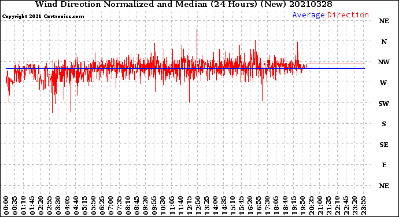The height and width of the screenshot is (217, 399).
Task: Click the 'W' y-axis label
Action: tap(383, 83)
